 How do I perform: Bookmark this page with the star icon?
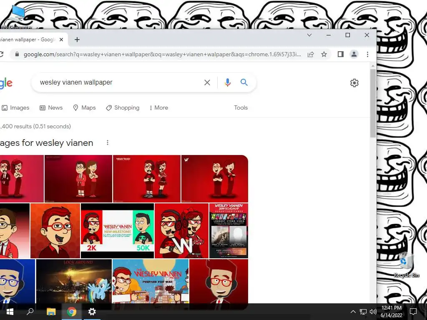tap(324, 54)
